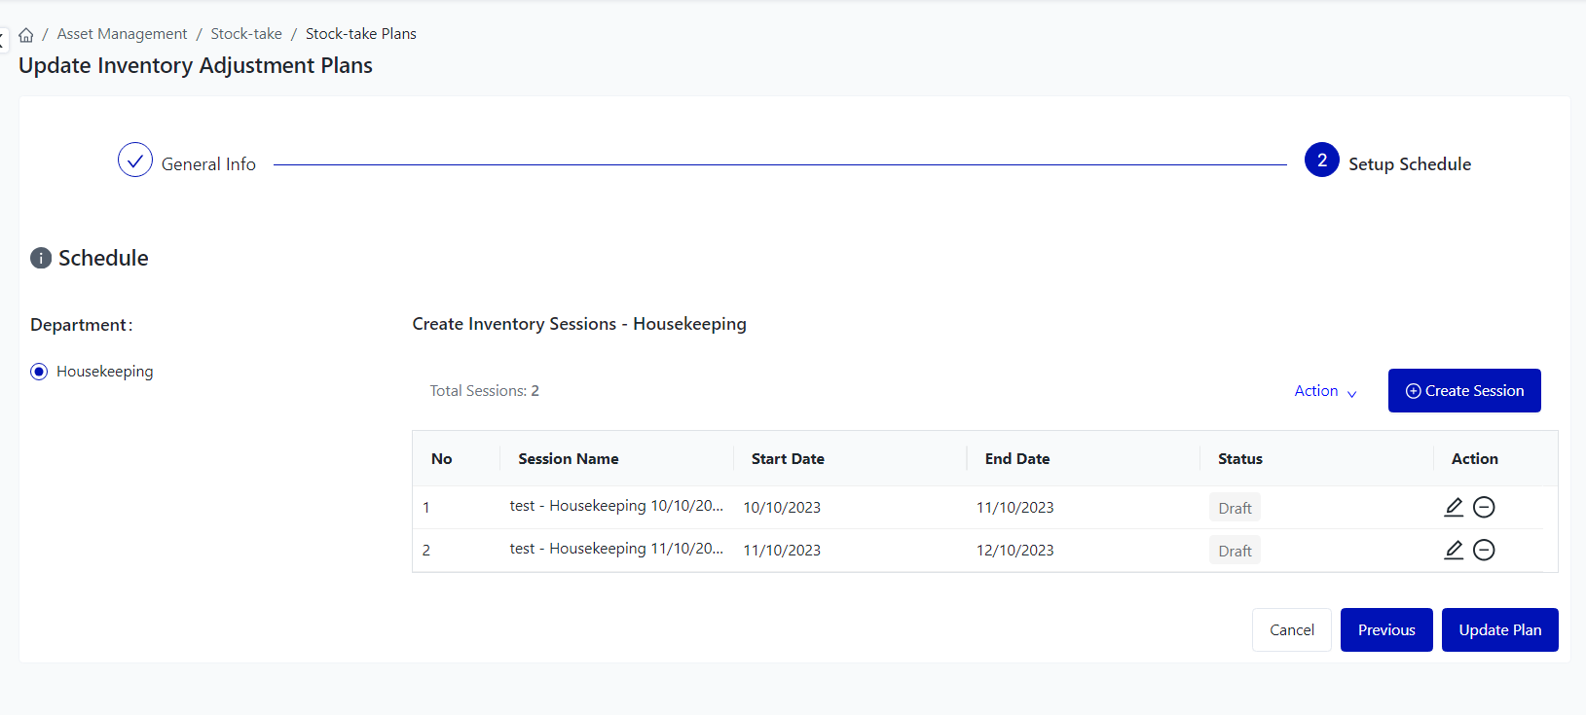Click the home icon in breadcrumb
Screen dimensions: 1586x715
(26, 35)
